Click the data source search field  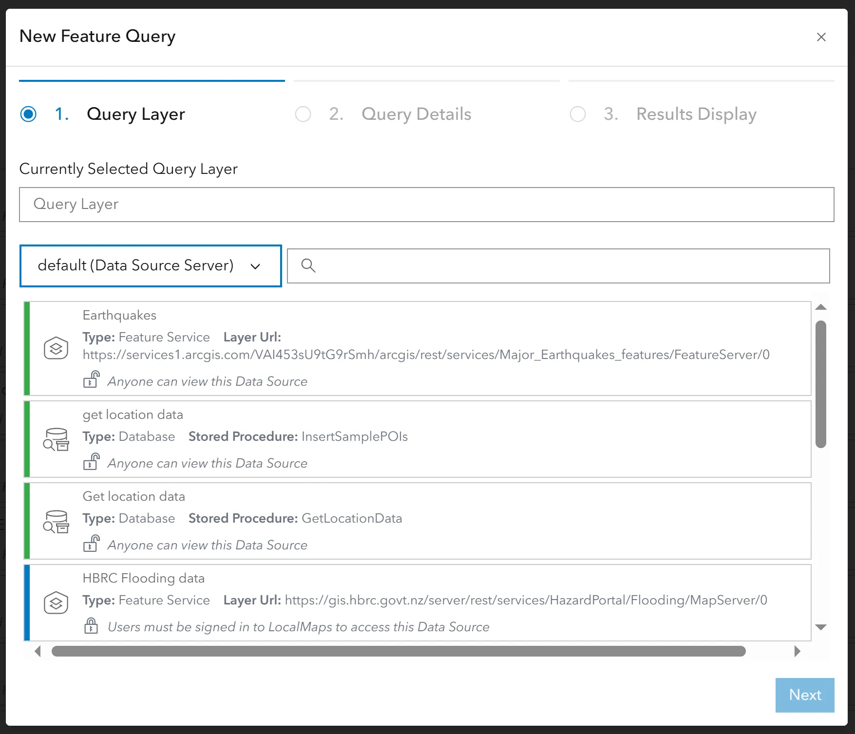pos(558,266)
